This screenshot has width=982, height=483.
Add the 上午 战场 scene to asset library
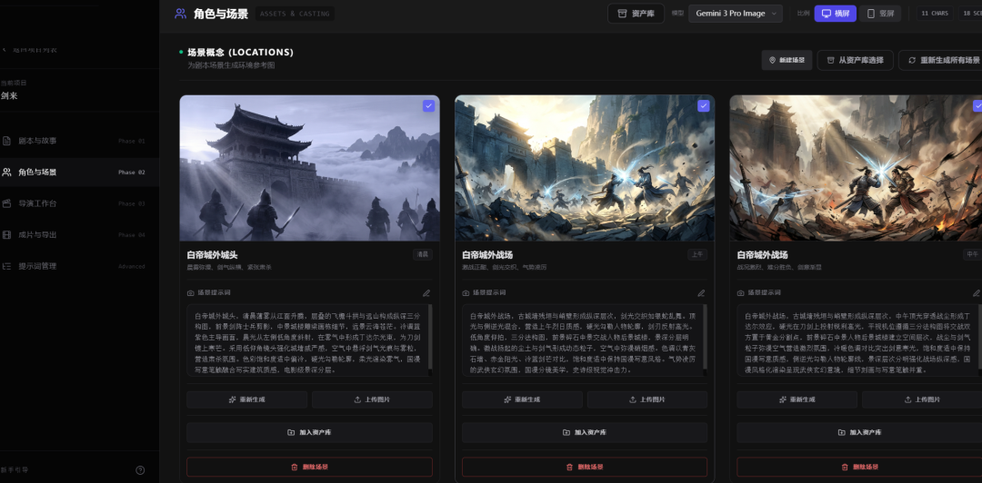tap(585, 432)
